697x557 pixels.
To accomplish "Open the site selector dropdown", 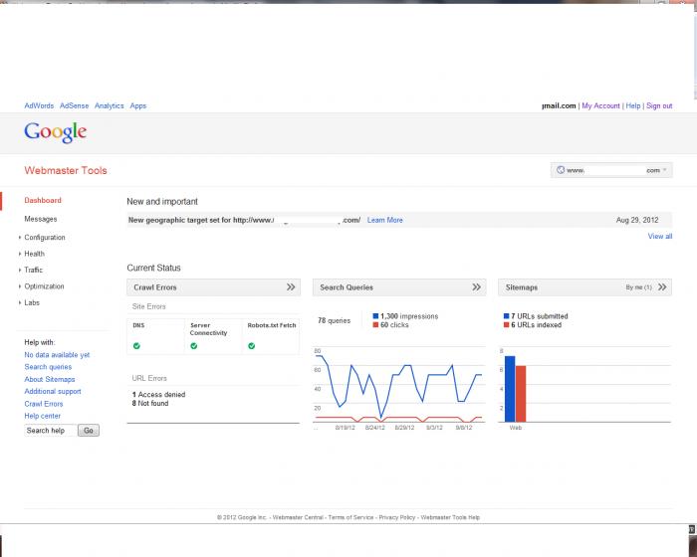I will 611,170.
